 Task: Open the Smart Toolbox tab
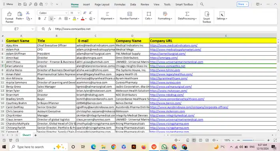[x=184, y=4]
